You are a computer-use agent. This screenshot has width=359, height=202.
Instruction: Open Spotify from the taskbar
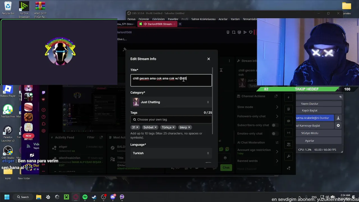(85, 197)
